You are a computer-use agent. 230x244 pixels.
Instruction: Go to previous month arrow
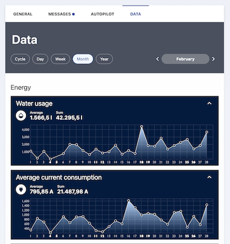(158, 59)
